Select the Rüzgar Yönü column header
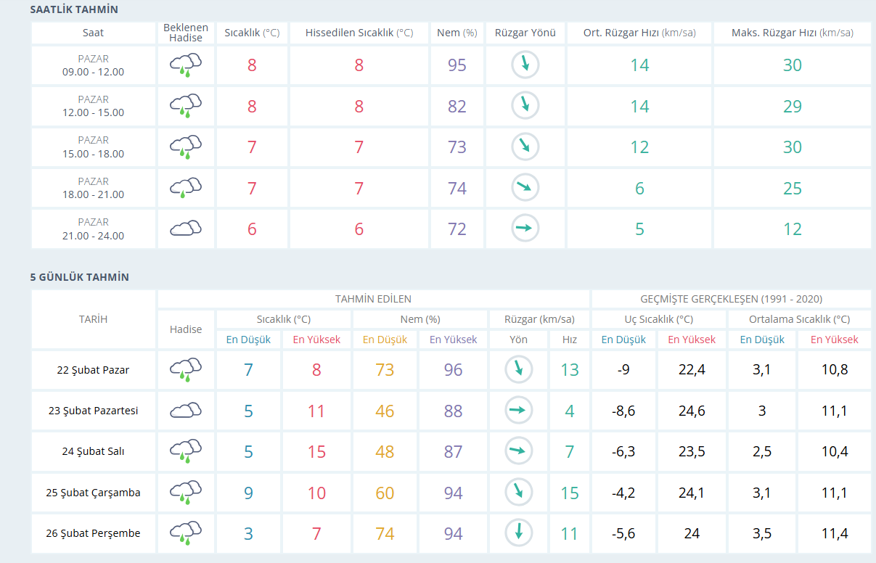 pos(525,33)
